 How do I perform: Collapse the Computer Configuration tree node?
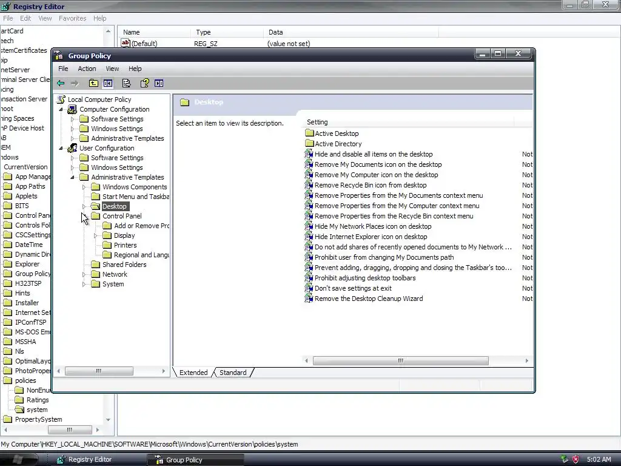point(61,109)
